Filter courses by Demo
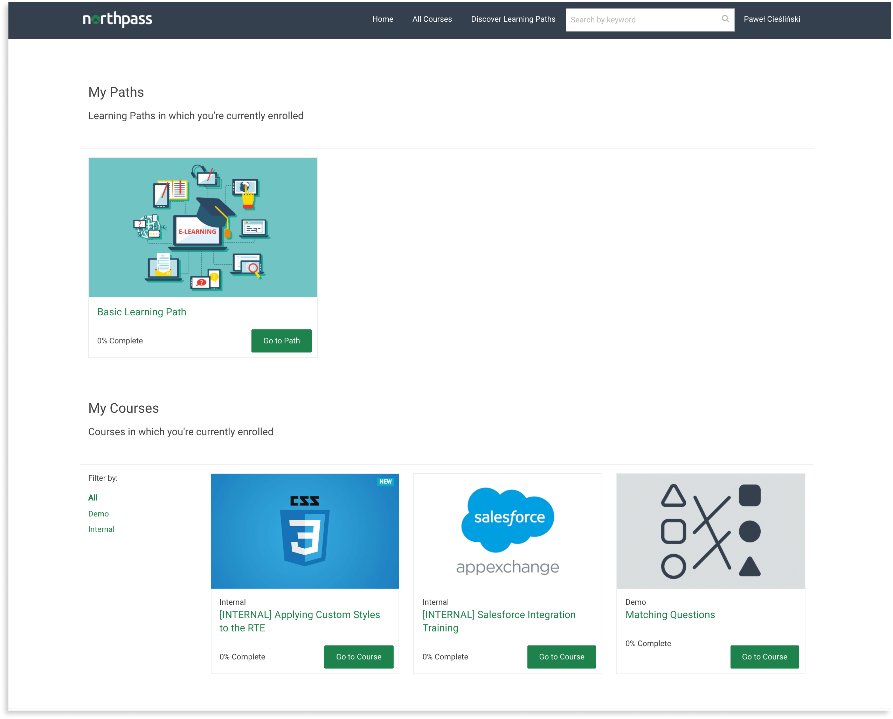Viewport: 893px width, 719px height. (98, 513)
